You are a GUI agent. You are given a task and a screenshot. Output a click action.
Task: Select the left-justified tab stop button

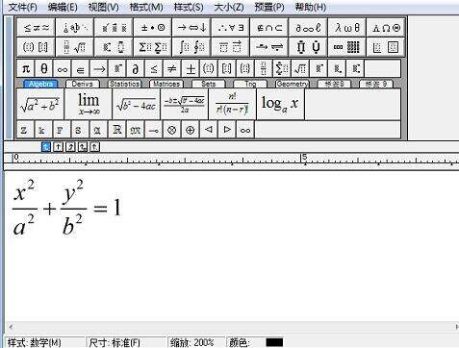[x=46, y=147]
